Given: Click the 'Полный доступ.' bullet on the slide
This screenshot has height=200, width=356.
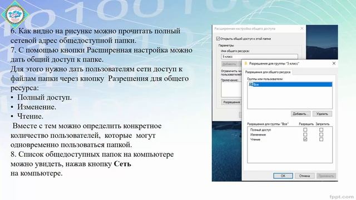Looking at the screenshot, I should (44, 98).
